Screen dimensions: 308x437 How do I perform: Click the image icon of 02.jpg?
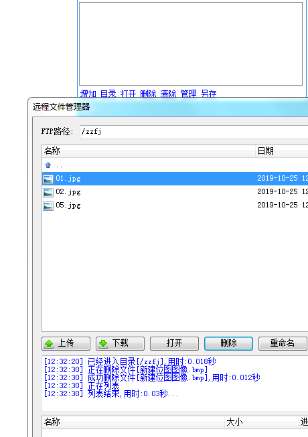click(48, 192)
